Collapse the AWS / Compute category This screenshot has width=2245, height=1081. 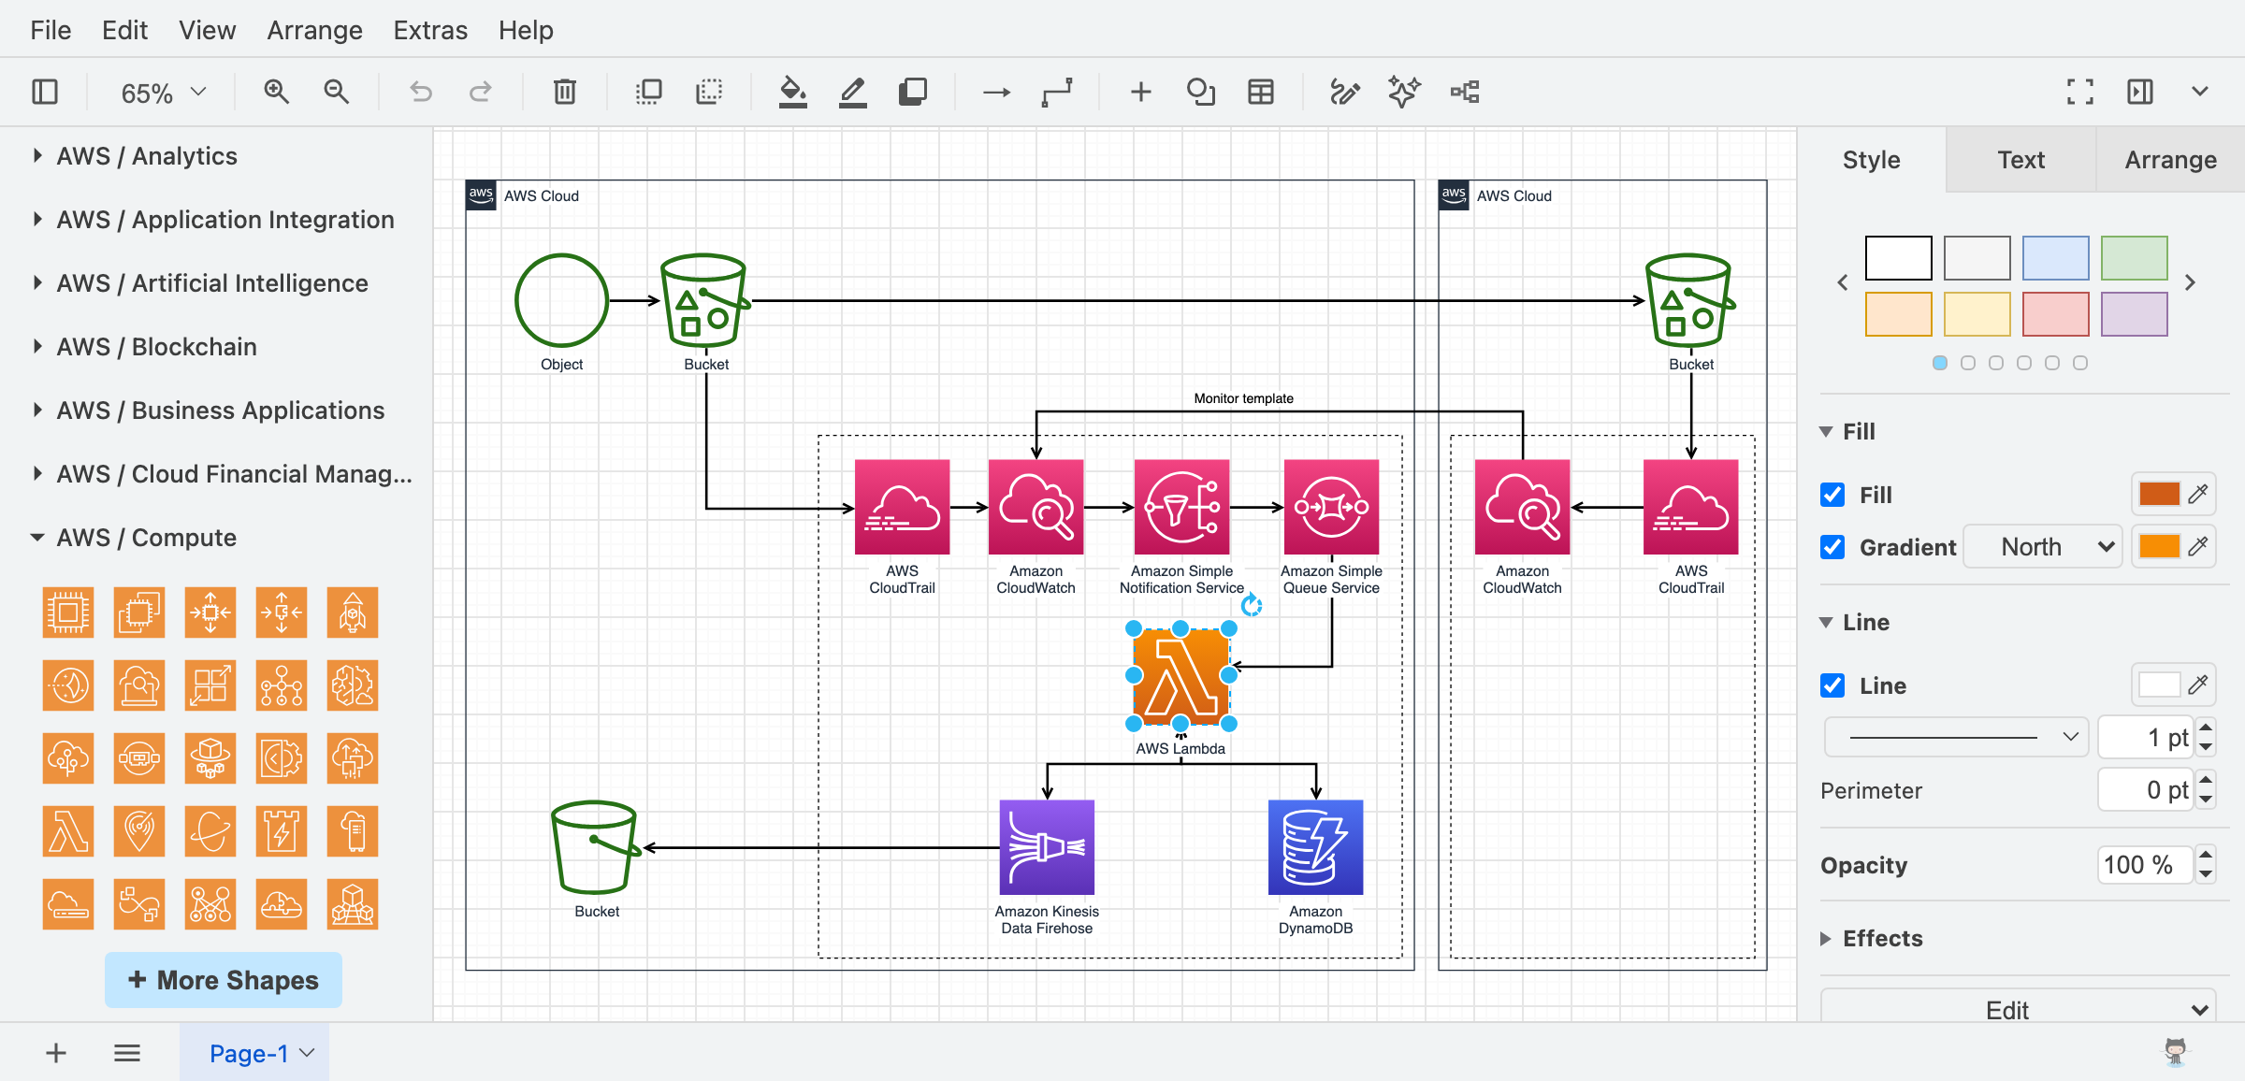point(146,538)
